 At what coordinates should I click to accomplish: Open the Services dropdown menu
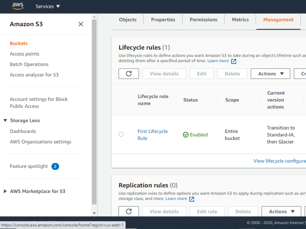(x=48, y=7)
